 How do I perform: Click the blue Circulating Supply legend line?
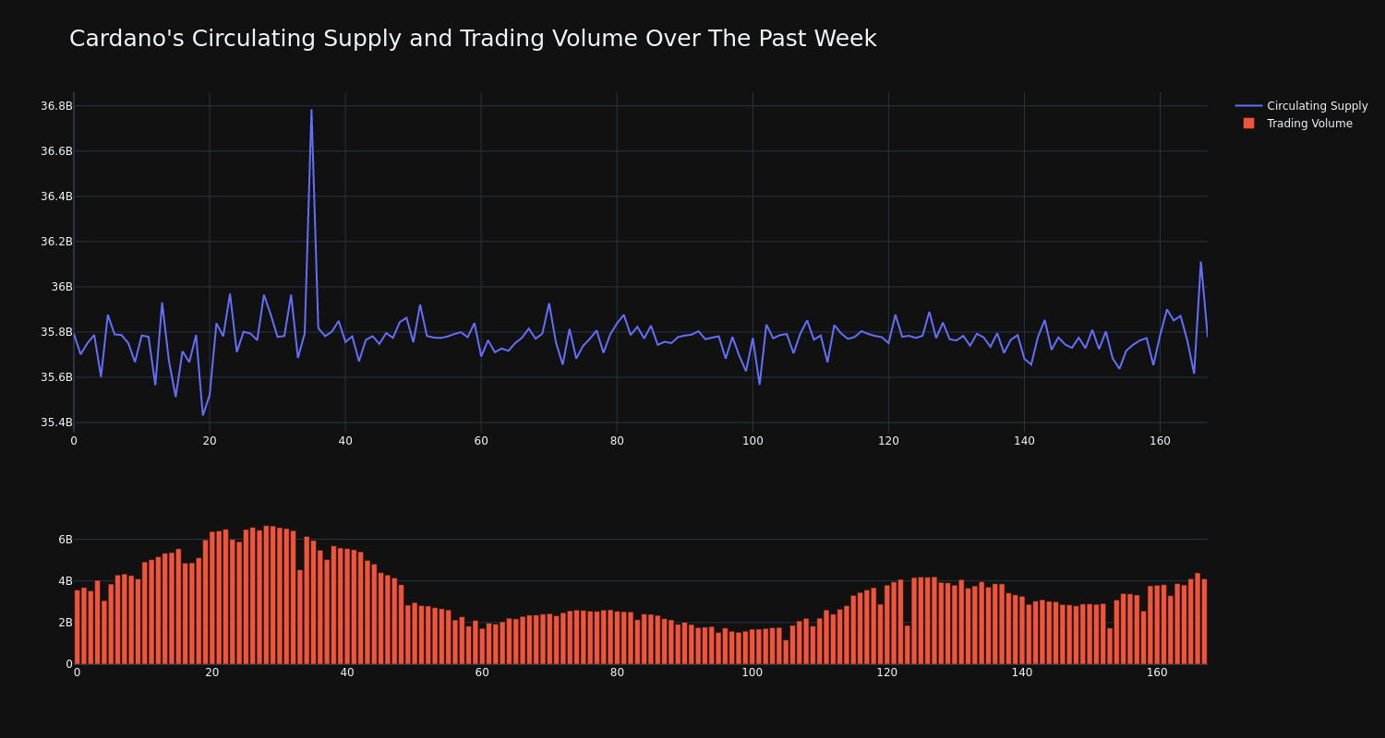click(1248, 106)
